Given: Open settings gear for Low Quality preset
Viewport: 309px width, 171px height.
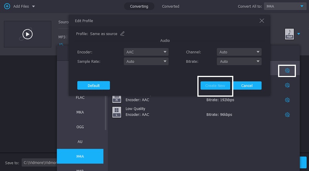Looking at the screenshot, I should pyautogui.click(x=287, y=115).
